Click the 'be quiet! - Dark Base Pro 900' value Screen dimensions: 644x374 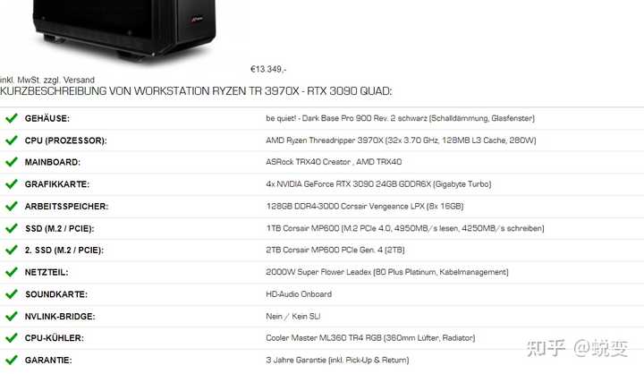click(400, 118)
